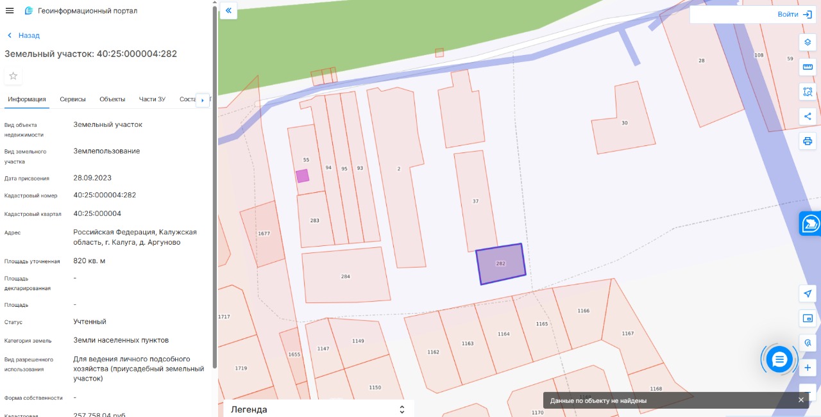821x417 pixels.
Task: Collapse the left information panel
Action: click(x=228, y=11)
